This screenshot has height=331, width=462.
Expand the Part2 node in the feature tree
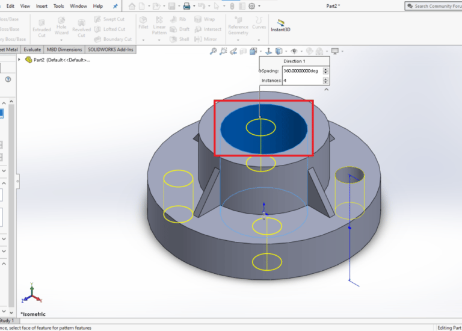pyautogui.click(x=19, y=60)
